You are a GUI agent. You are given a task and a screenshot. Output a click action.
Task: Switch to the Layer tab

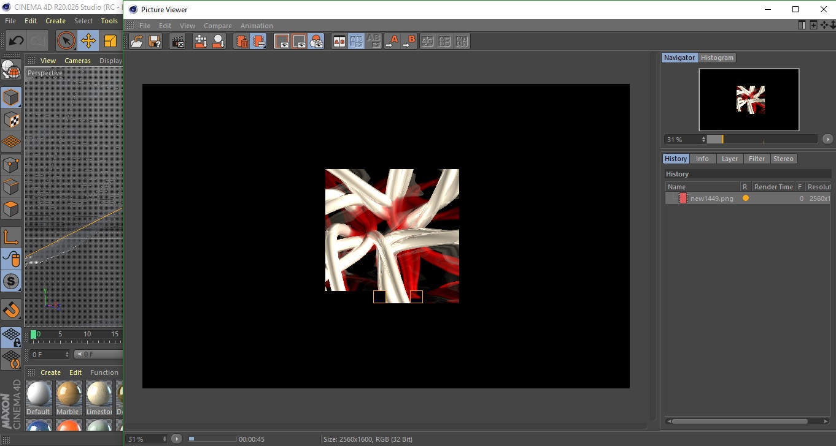point(729,159)
